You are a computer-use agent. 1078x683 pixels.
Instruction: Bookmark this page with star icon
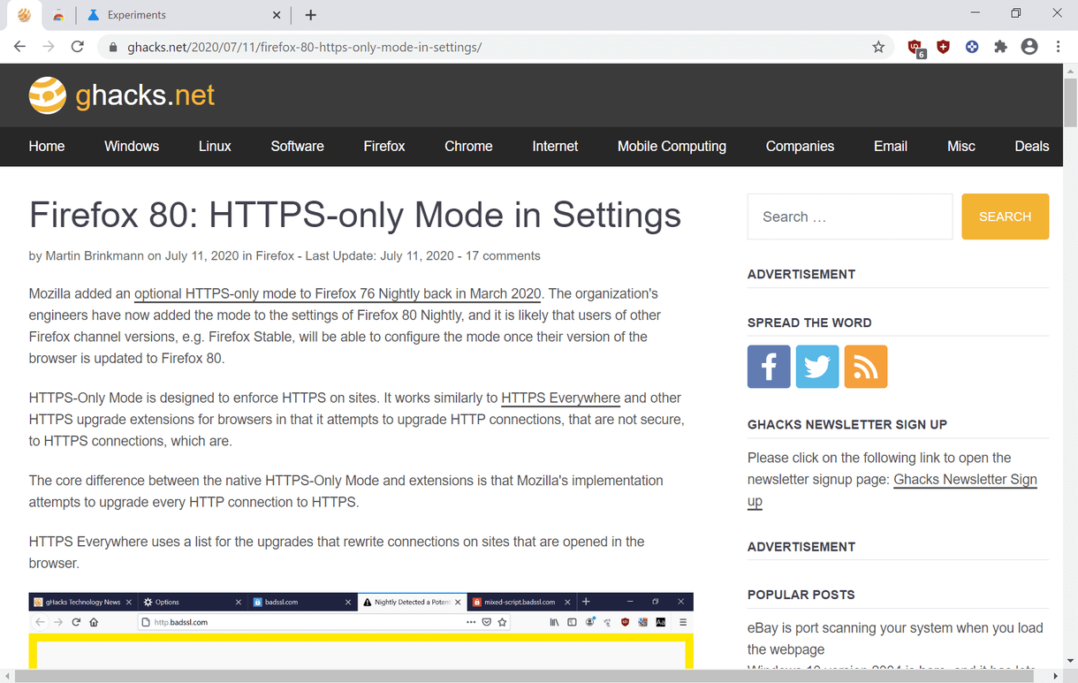[x=878, y=47]
